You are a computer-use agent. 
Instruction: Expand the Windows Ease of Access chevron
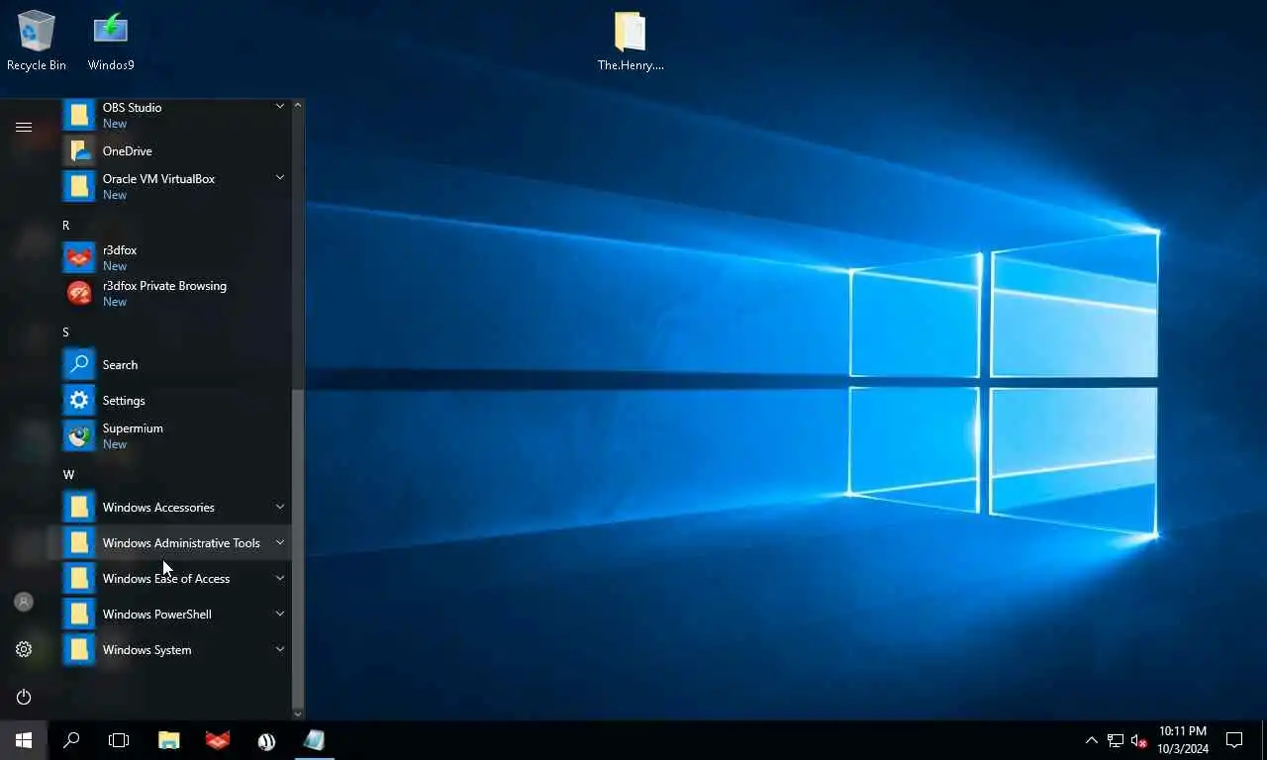pyautogui.click(x=280, y=578)
